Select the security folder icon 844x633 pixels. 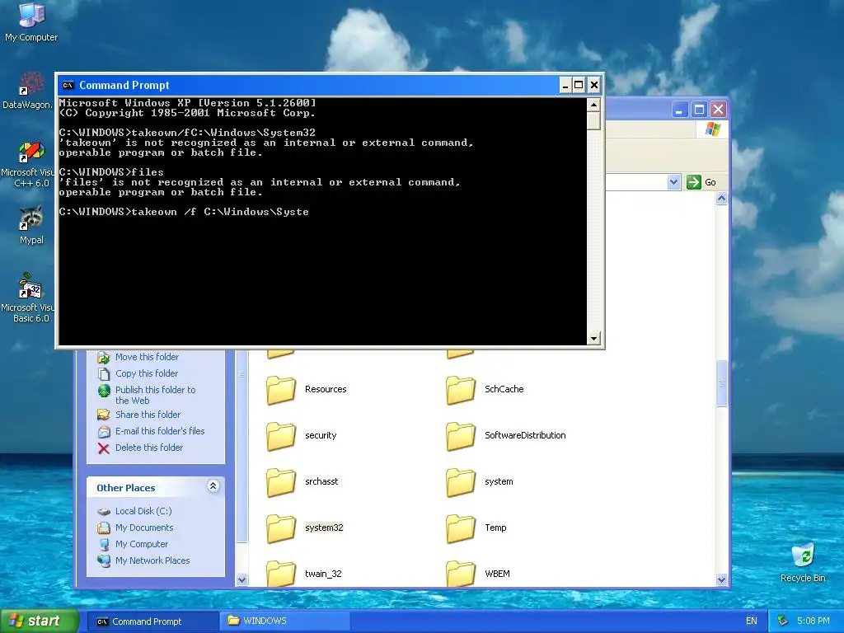point(280,436)
